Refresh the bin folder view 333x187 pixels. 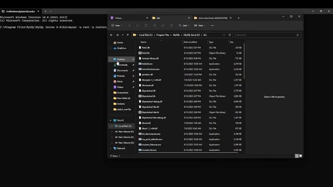point(229,35)
